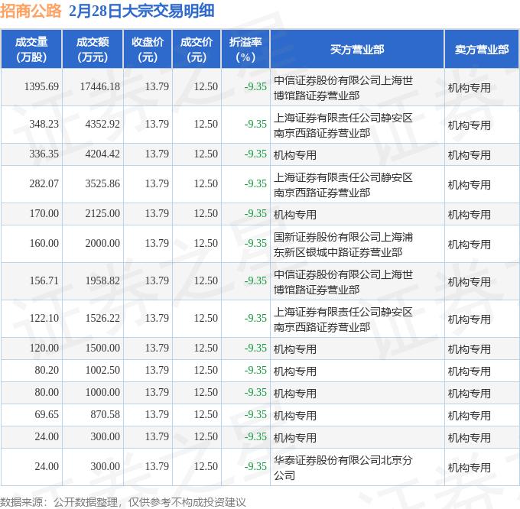Screen dimensions: 520x509
Task: Select the 成交价(元) column header
Action: pos(197,50)
